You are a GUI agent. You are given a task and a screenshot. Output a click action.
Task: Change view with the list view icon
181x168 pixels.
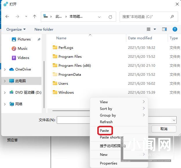click(x=149, y=29)
